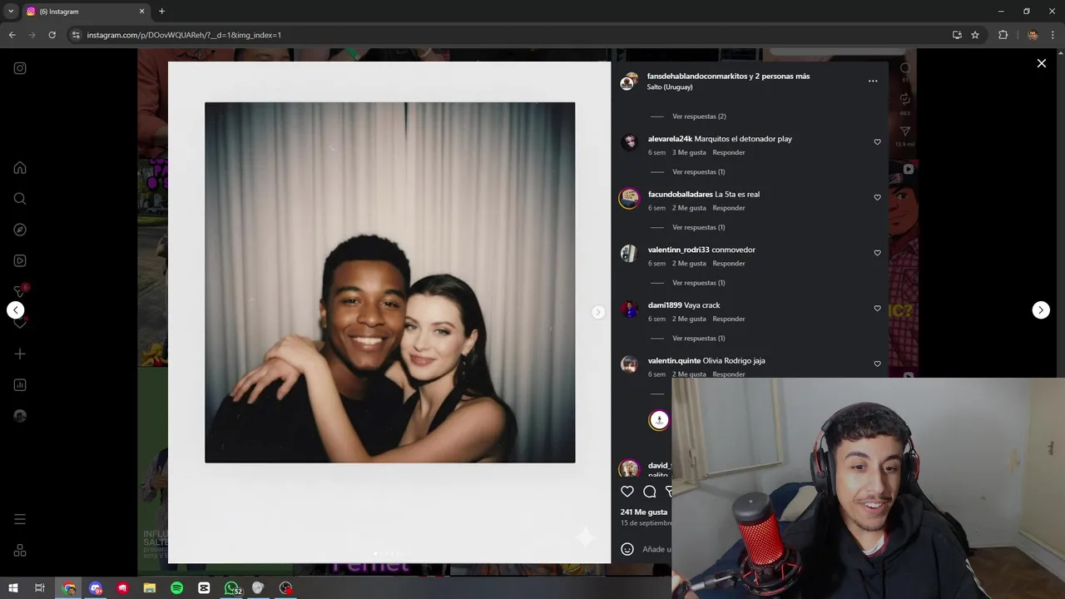The image size is (1065, 599).
Task: Open your profile avatar in sidebar
Action: 20,416
